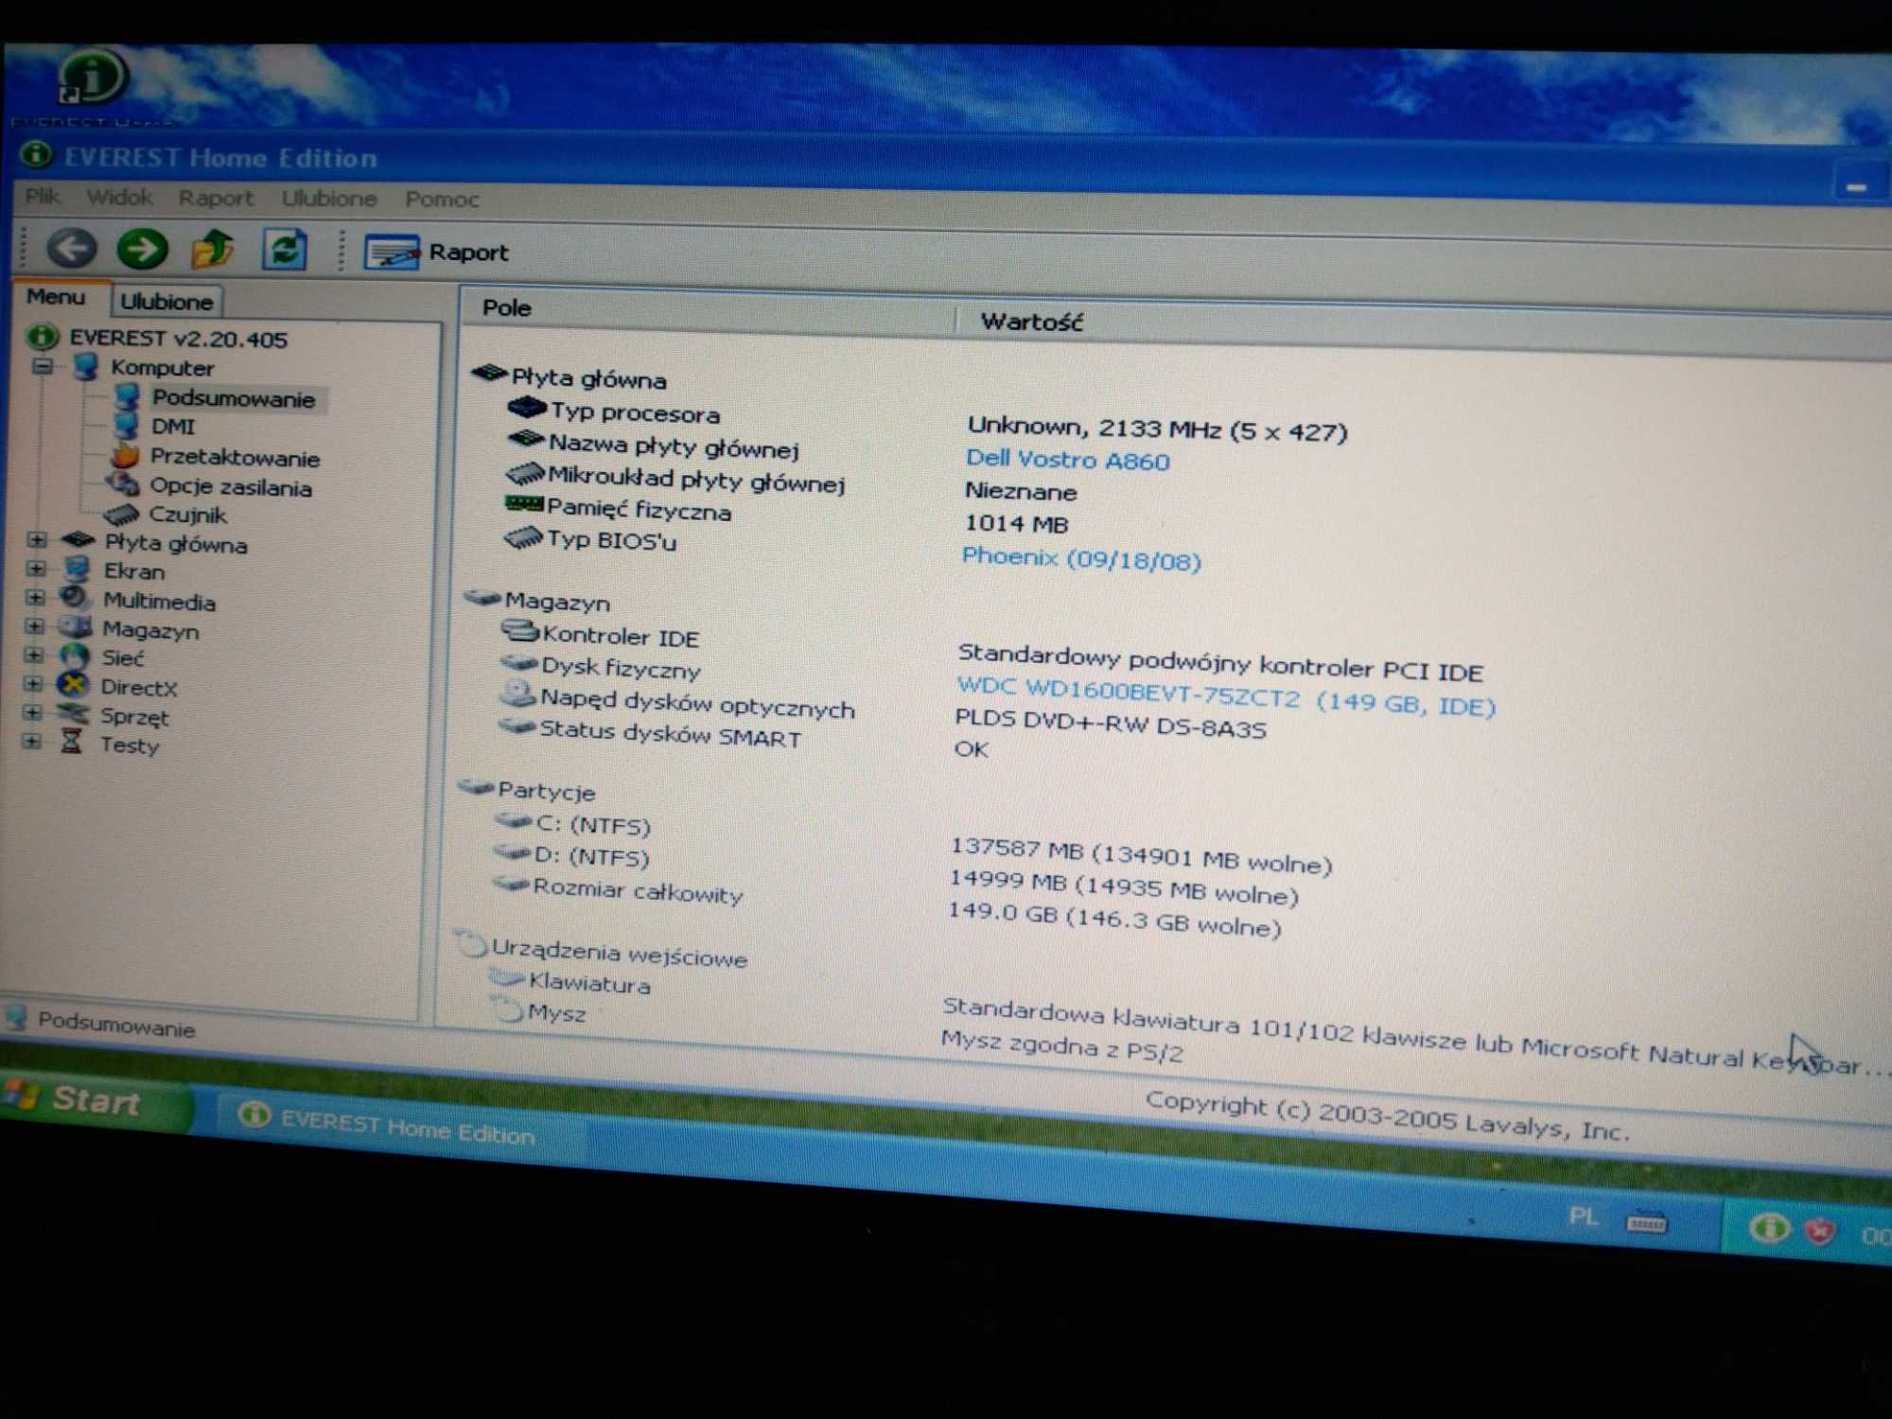Select the Kontroler IDE row
Viewport: 1892px width, 1419px height.
[621, 638]
